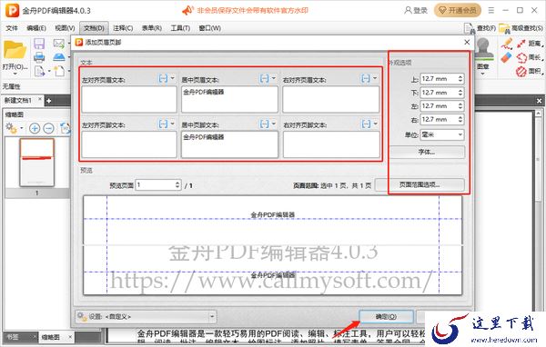Adjust the 预览页面 page number stepper
This screenshot has width=546, height=347.
tap(177, 184)
